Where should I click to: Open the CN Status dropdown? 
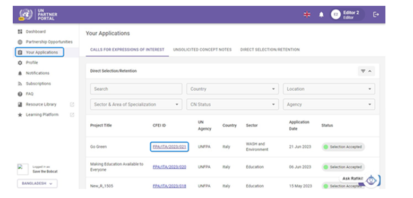tap(233, 105)
